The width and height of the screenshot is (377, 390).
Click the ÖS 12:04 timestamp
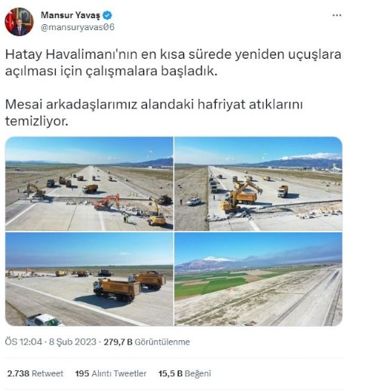[23, 342]
